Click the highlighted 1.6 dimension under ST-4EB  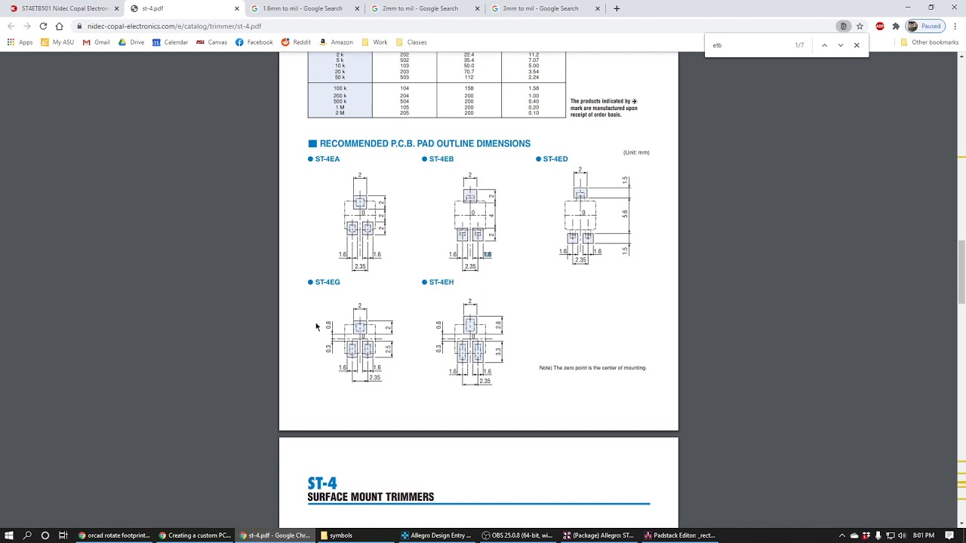point(488,254)
